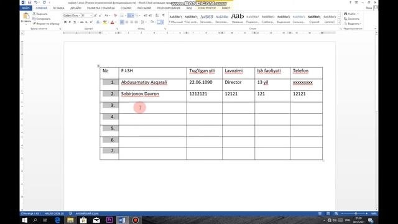398x224 pixels.
Task: Click the Clear Formatting eraser icon
Action: coord(116,16)
